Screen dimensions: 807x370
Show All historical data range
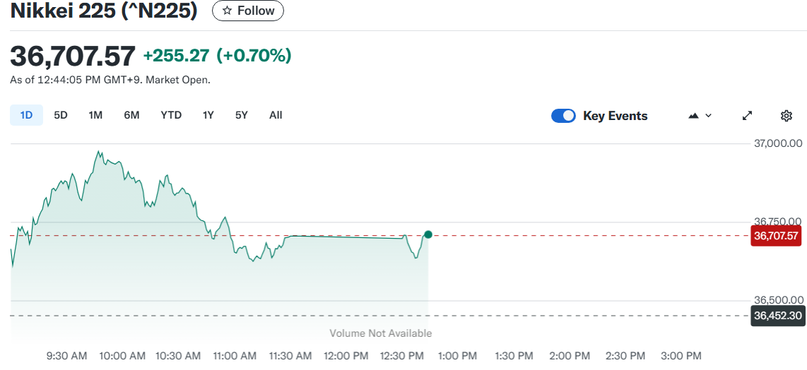tap(276, 115)
